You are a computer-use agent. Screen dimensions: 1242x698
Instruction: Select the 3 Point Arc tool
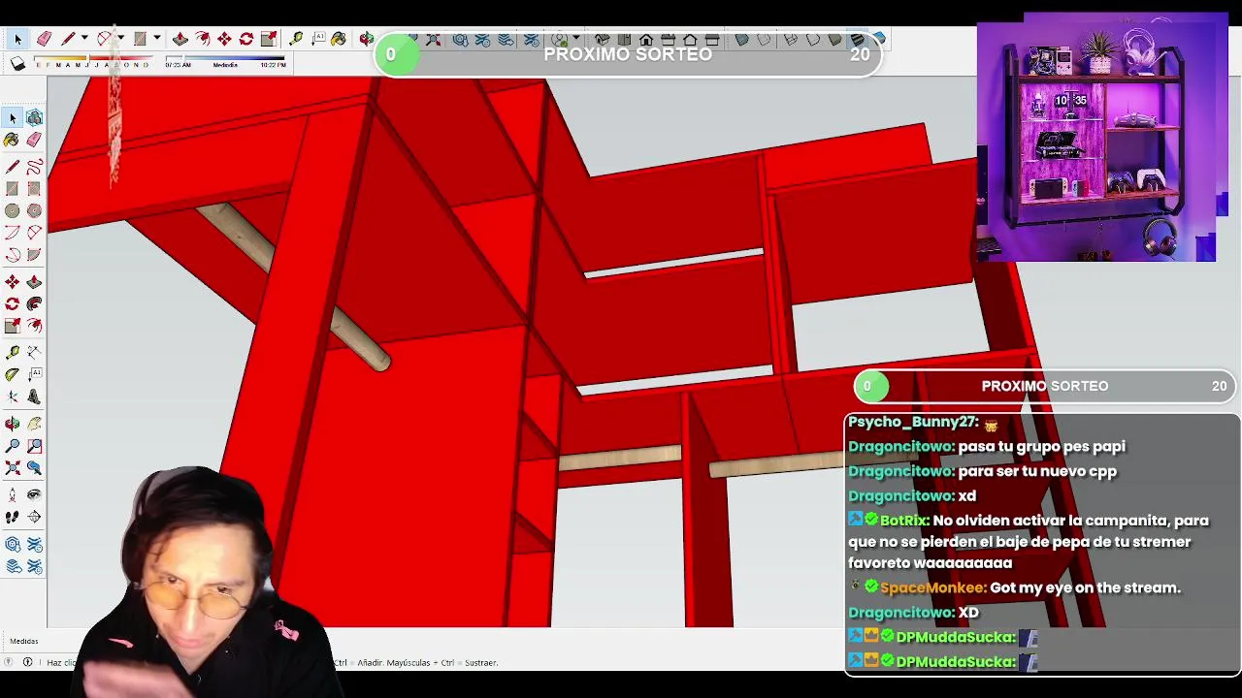(x=13, y=256)
